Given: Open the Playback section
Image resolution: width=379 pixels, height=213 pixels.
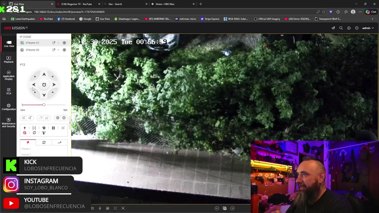Looking at the screenshot, I should pos(9,60).
